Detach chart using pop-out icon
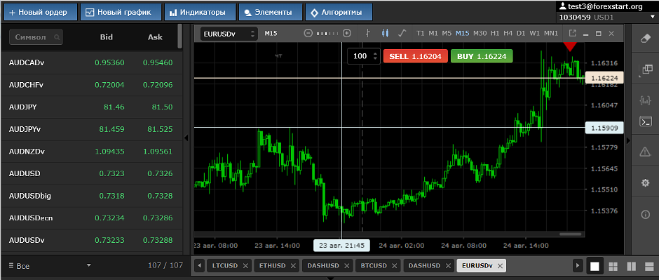The image size is (659, 280). coord(572,33)
